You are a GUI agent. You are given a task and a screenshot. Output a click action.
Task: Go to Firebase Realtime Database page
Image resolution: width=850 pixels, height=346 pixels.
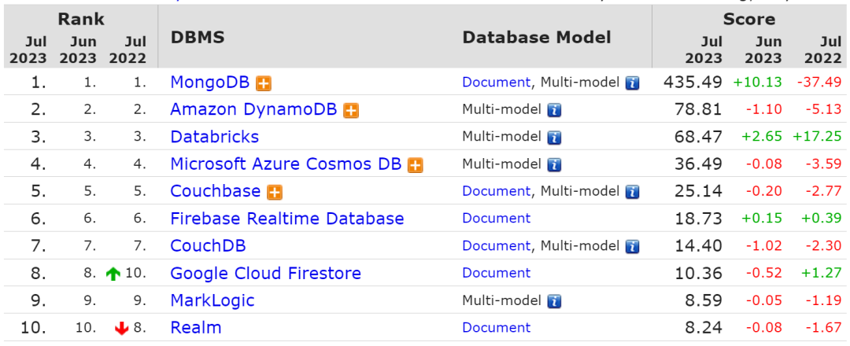click(x=286, y=219)
